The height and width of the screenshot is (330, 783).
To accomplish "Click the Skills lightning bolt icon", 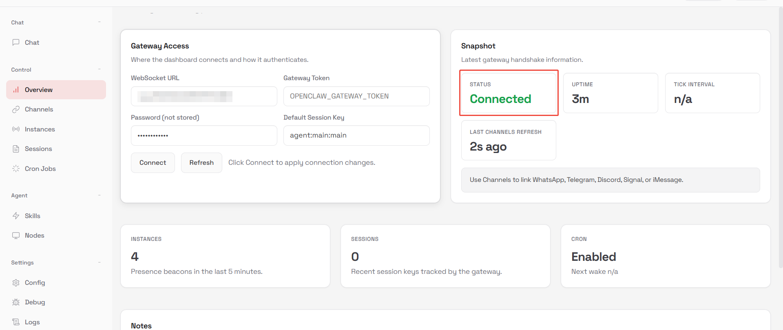I will pos(16,216).
